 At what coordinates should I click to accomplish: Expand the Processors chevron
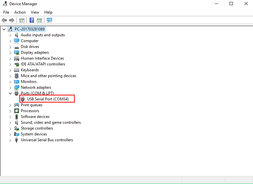pos(10,111)
